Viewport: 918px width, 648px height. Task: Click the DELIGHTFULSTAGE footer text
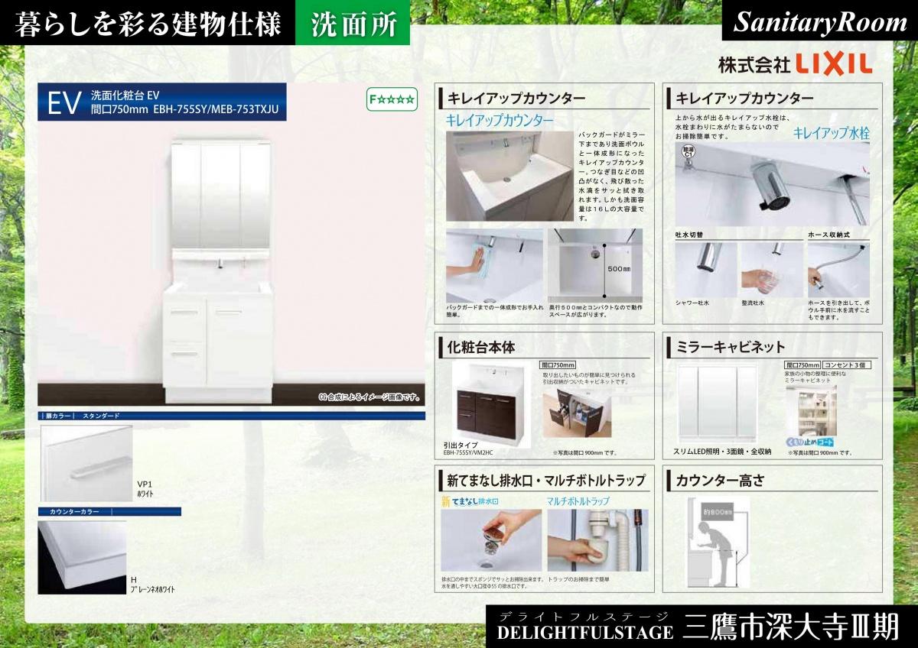(585, 633)
